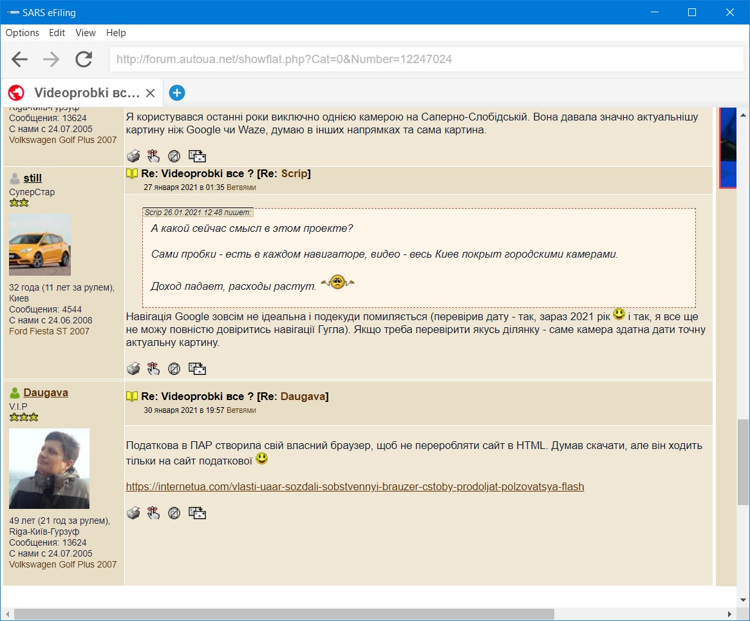750x621 pixels.
Task: Open the View menu
Action: (x=86, y=33)
